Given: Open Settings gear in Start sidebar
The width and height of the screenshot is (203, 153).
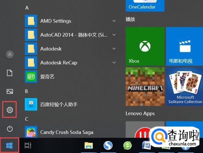Looking at the screenshot, I should (x=10, y=110).
